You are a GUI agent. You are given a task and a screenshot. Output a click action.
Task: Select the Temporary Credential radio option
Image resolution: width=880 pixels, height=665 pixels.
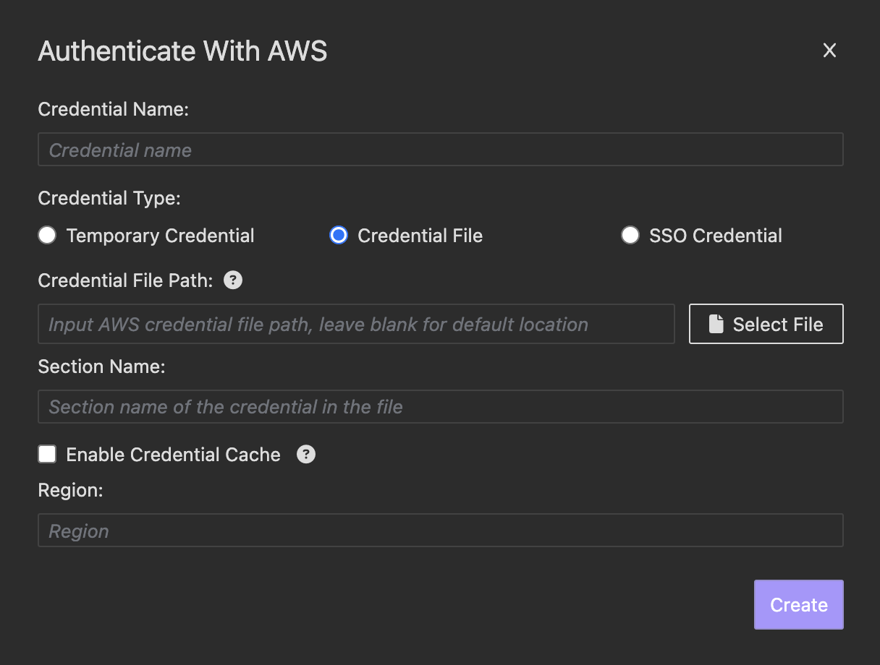click(x=47, y=236)
